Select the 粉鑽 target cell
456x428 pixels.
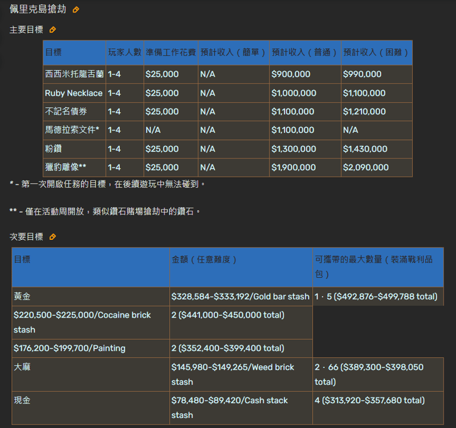(x=53, y=149)
